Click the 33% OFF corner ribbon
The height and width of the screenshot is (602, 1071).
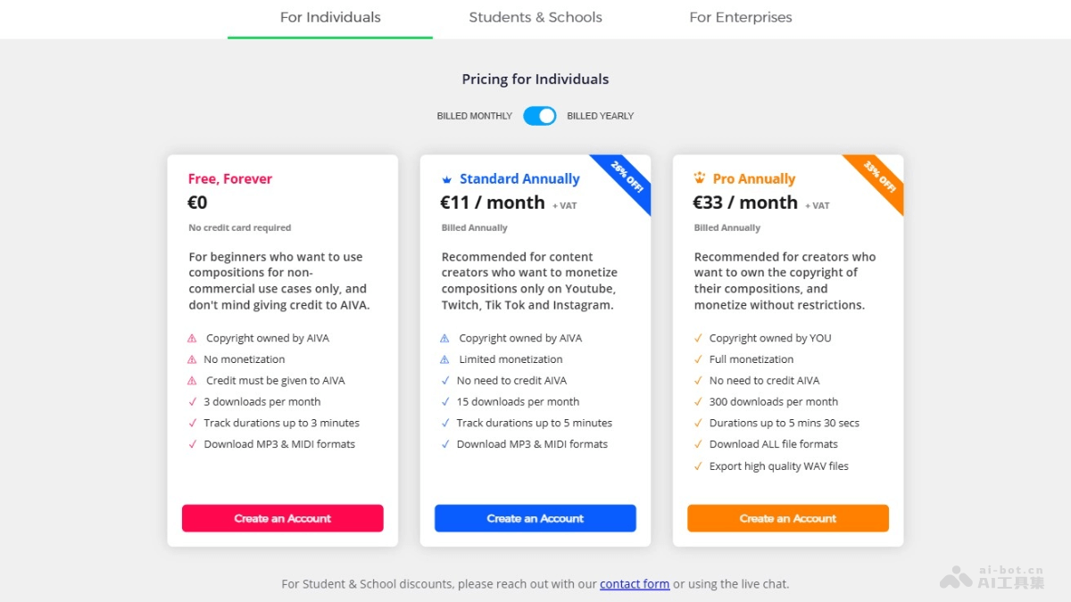pyautogui.click(x=881, y=177)
